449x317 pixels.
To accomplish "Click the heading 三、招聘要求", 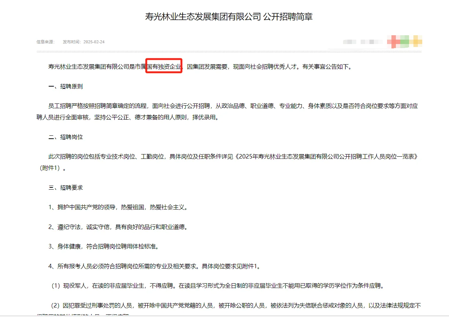I will click(66, 188).
